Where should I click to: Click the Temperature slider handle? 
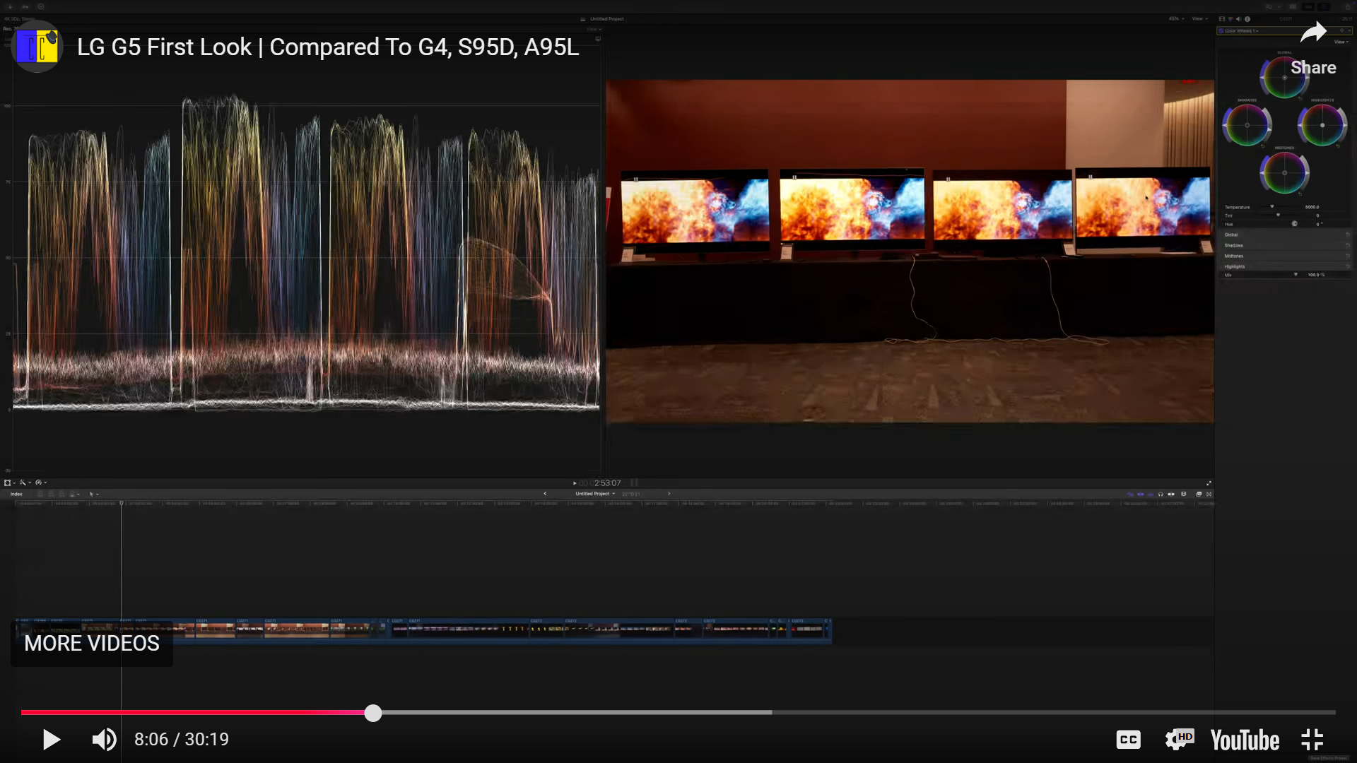1272,206
